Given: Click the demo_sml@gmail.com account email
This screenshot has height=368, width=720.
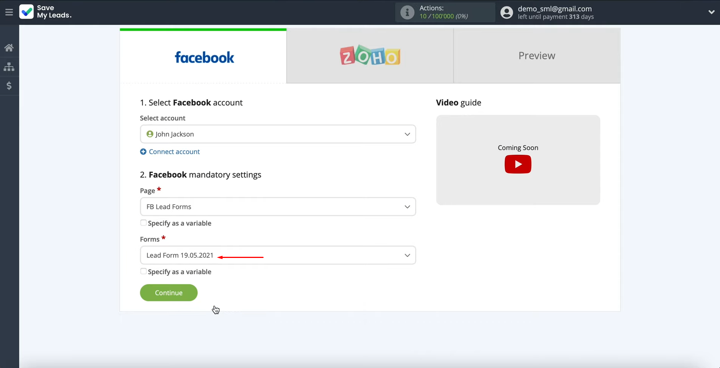Looking at the screenshot, I should [x=555, y=9].
